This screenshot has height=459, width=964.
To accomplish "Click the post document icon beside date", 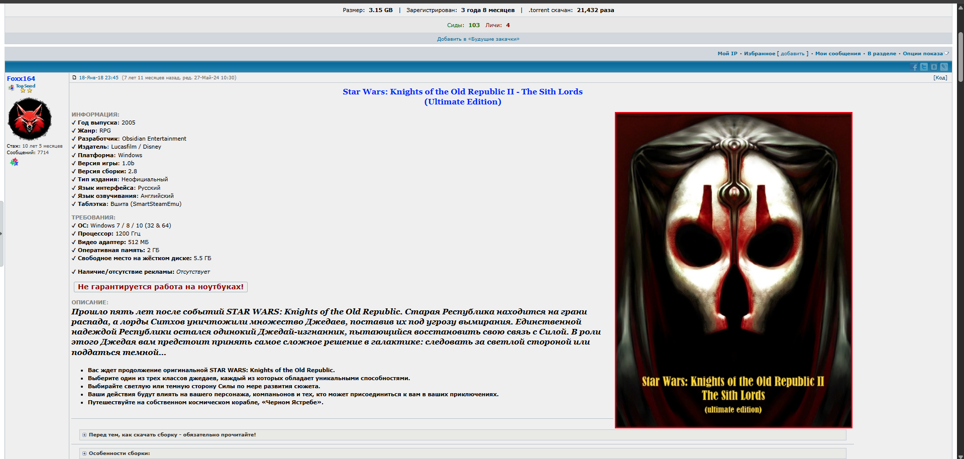I will [74, 78].
